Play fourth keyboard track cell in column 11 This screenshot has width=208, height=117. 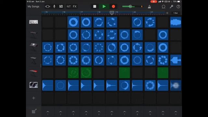[x=175, y=60]
